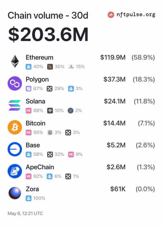
Task: Click OpenSea icon showing 100% under Zora
Action: pyautogui.click(x=29, y=198)
